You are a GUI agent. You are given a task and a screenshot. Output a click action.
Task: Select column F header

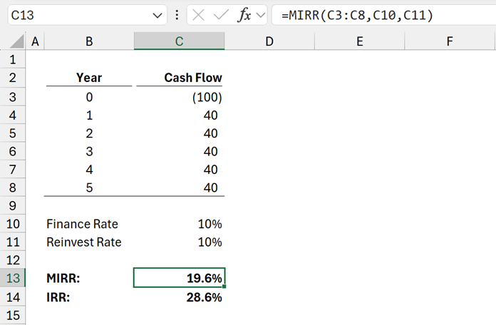(x=450, y=42)
